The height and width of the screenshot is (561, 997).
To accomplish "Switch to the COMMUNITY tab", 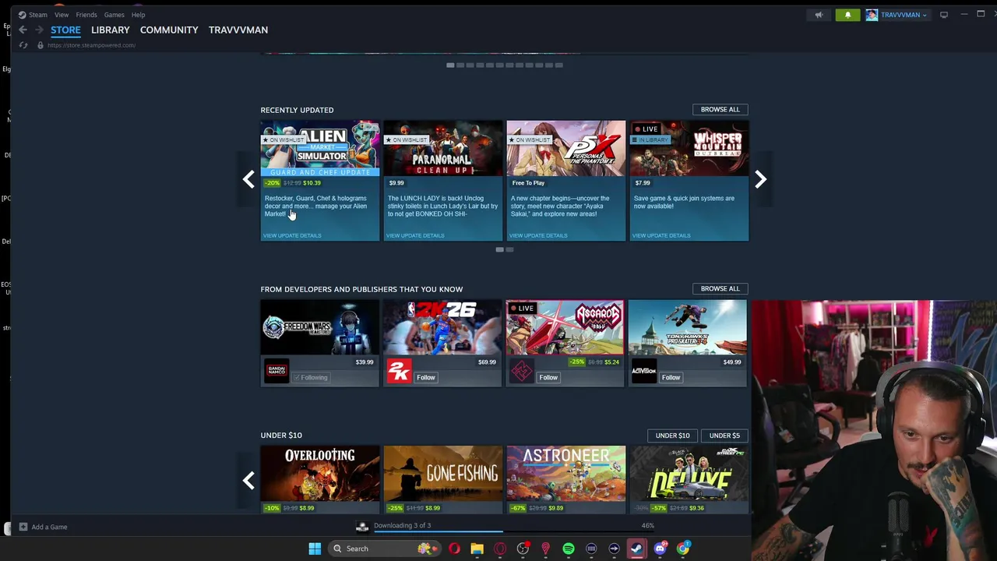I will point(169,30).
